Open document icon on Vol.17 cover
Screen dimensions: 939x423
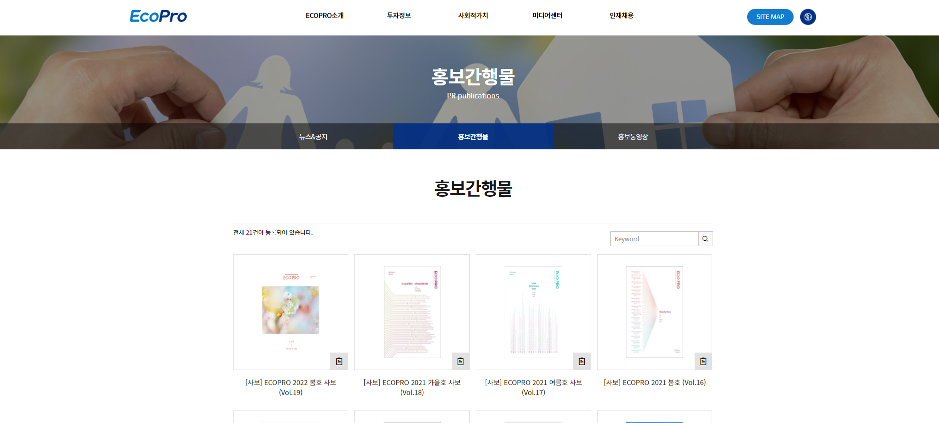pos(582,361)
